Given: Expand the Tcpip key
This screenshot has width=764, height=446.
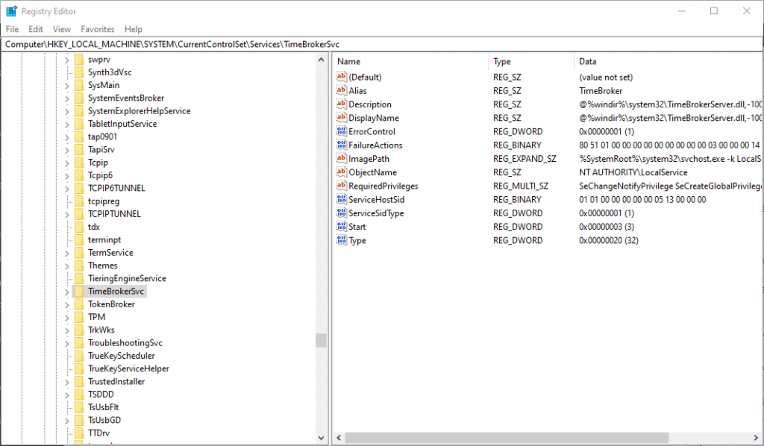Looking at the screenshot, I should [x=66, y=163].
